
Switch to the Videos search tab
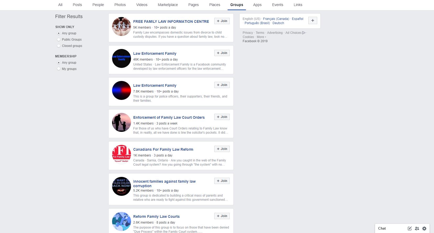tap(142, 5)
